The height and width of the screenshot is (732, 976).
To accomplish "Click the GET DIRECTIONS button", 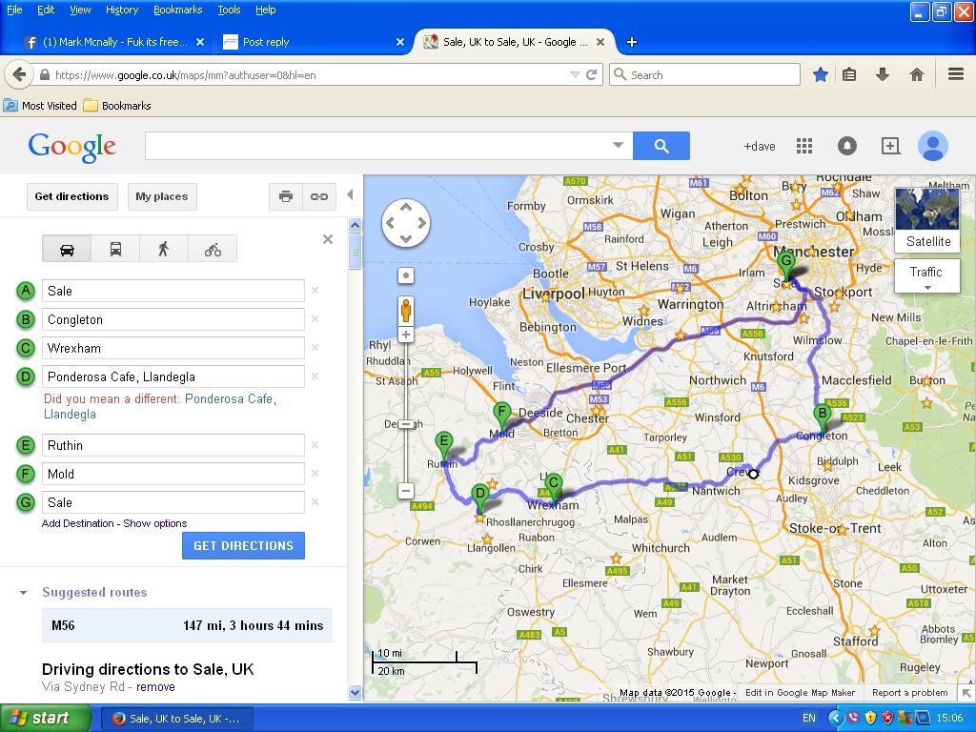I will point(243,545).
